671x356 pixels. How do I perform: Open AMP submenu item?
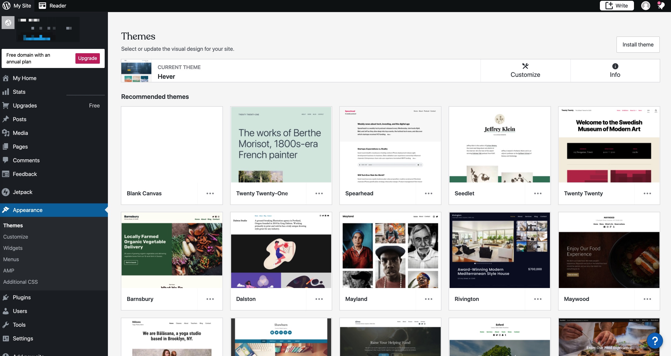click(x=9, y=271)
